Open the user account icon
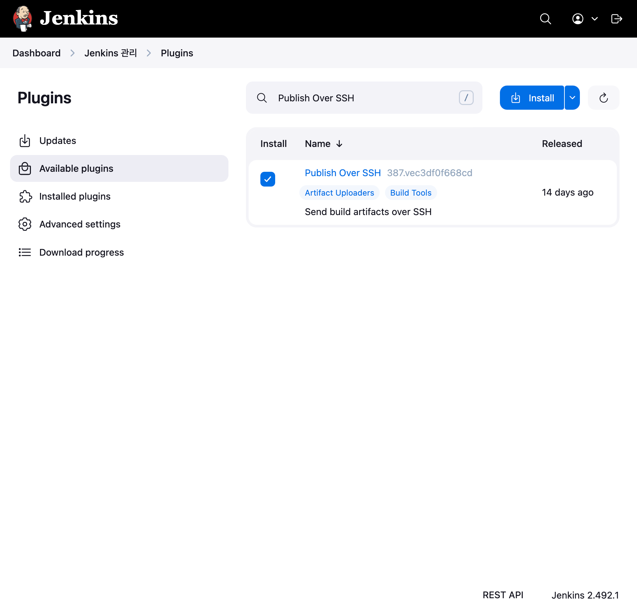This screenshot has height=616, width=637. (x=578, y=19)
